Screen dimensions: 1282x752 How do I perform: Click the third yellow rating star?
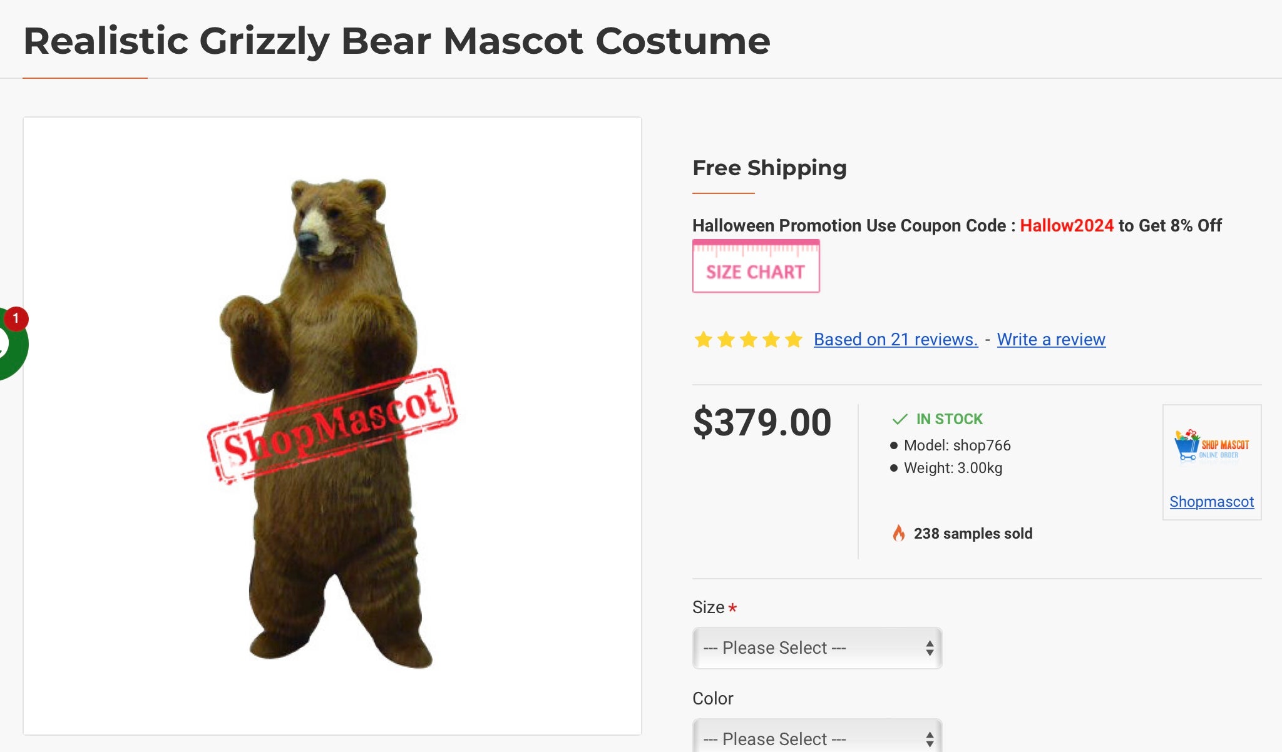coord(749,340)
